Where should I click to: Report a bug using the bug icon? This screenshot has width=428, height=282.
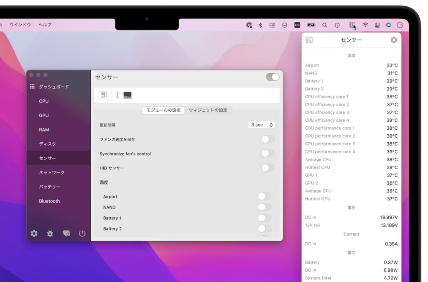point(50,234)
